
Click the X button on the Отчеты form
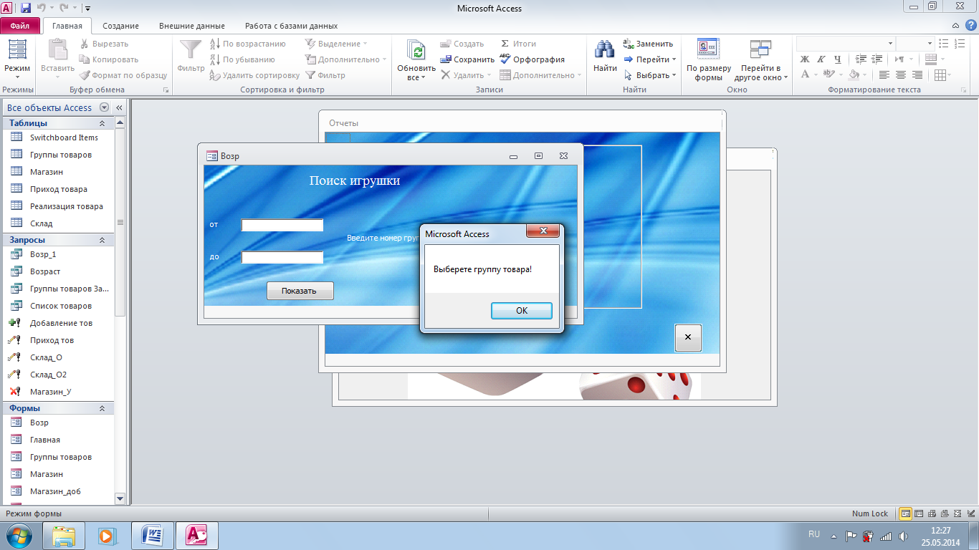tap(688, 337)
